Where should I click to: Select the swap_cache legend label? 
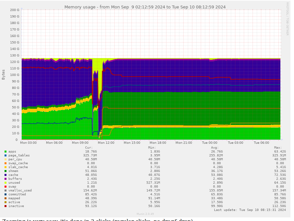tap(18, 163)
